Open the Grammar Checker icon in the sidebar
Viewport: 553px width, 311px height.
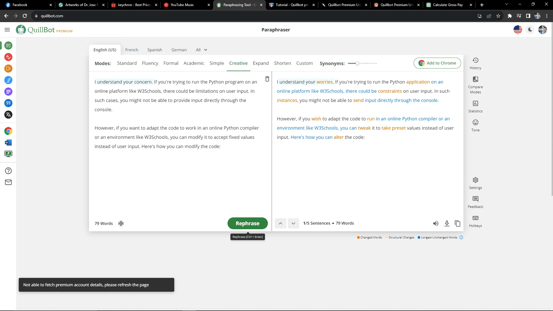[8, 57]
